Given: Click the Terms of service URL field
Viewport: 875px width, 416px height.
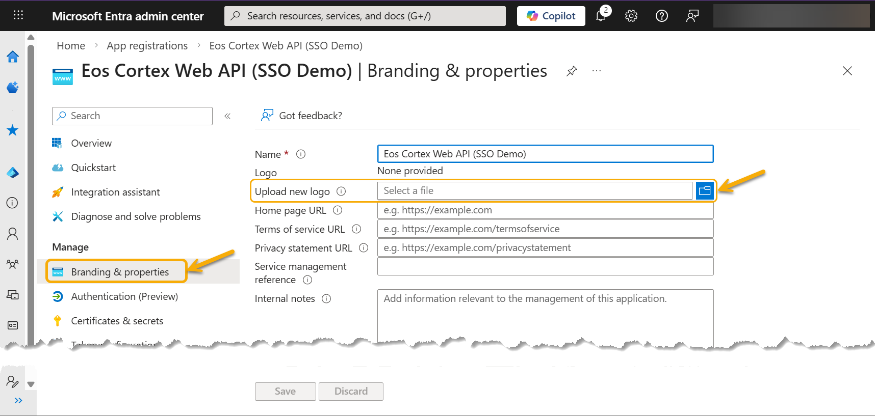Looking at the screenshot, I should pos(545,229).
